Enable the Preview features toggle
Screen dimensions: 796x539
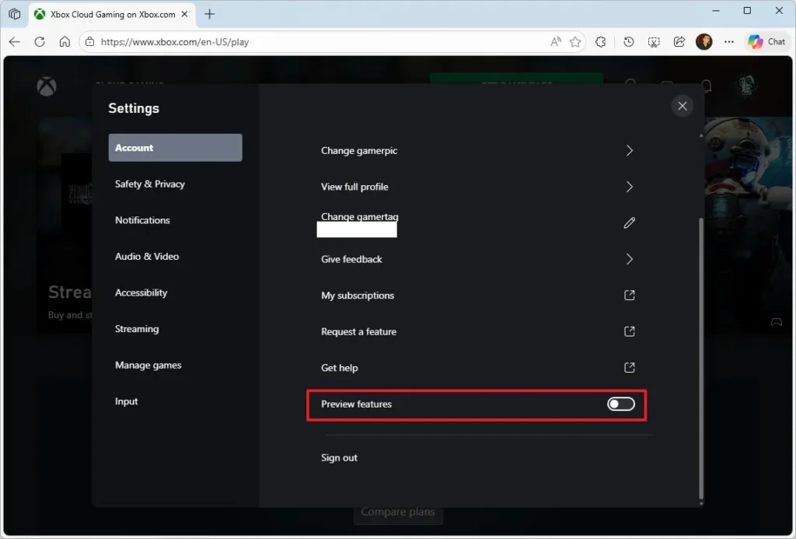pos(620,404)
